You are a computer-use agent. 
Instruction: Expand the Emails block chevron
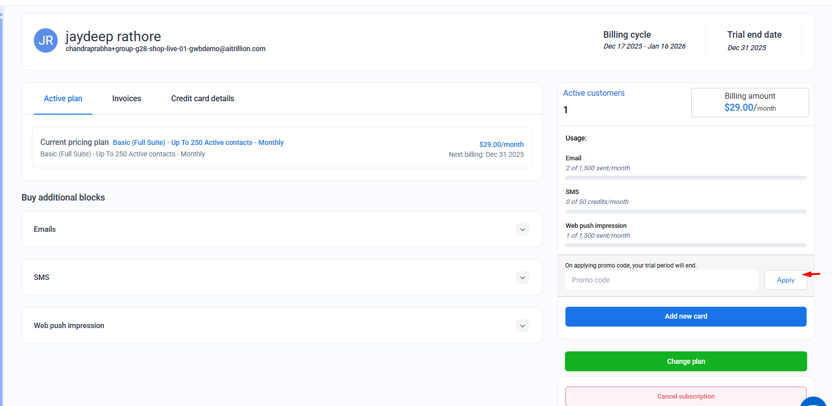click(x=522, y=229)
